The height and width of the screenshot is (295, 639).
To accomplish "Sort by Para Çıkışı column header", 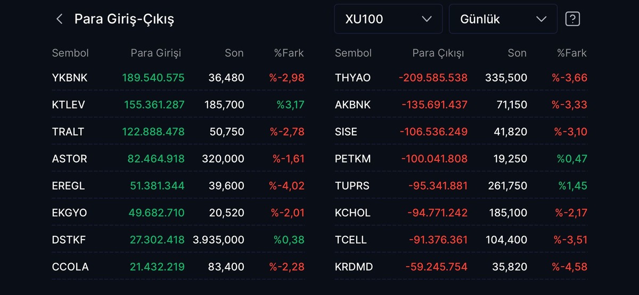I will click(x=438, y=53).
